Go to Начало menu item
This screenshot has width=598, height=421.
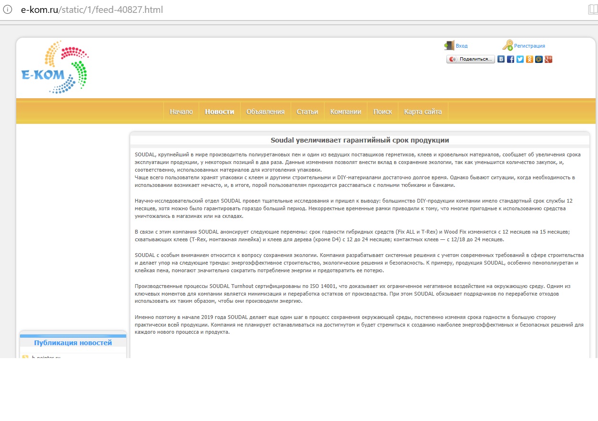click(x=181, y=112)
